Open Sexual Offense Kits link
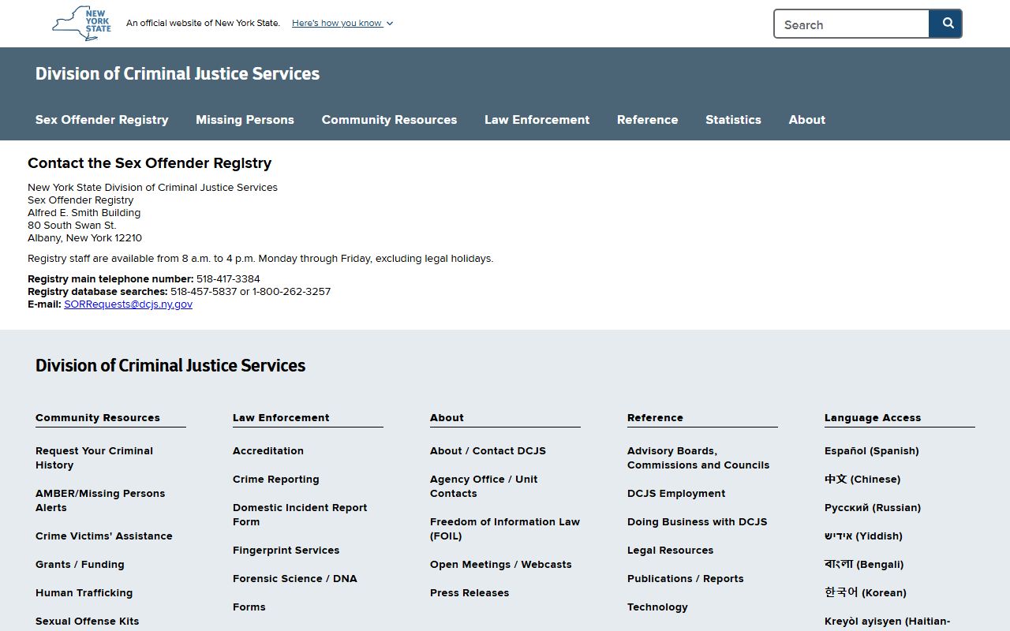 point(87,621)
